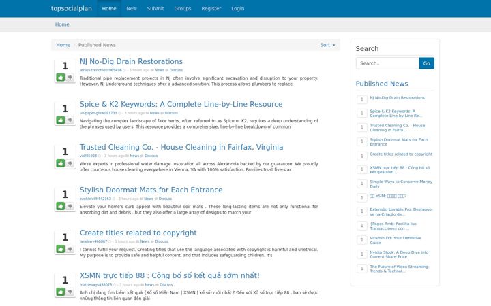Open Login in the navigation bar
This screenshot has width=491, height=306.
pos(238,8)
